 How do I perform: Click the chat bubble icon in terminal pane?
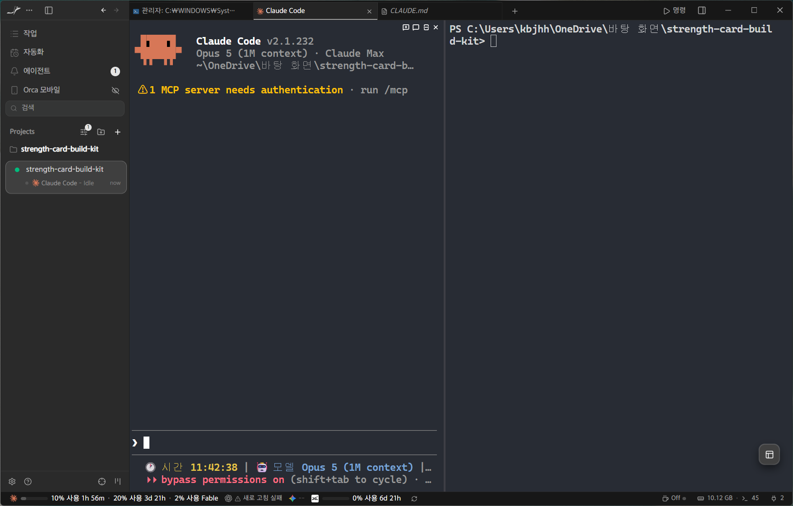coord(416,28)
